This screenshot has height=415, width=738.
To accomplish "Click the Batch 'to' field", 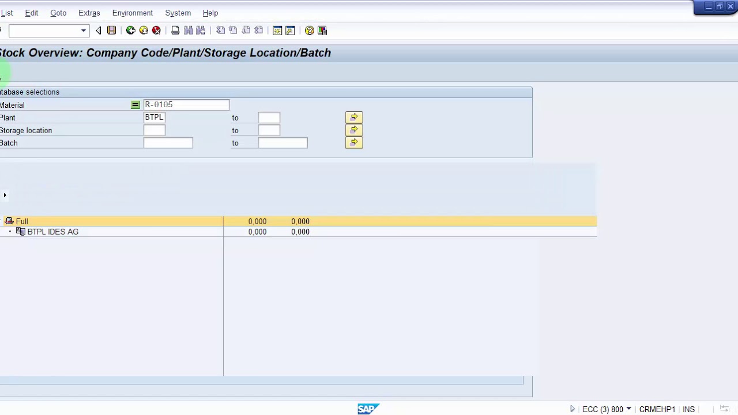I will (x=283, y=143).
